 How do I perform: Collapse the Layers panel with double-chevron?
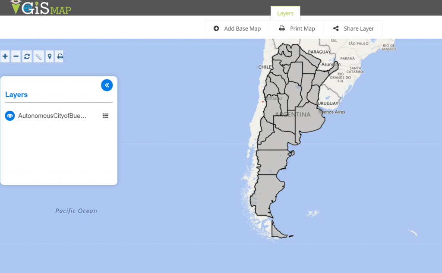click(x=107, y=85)
